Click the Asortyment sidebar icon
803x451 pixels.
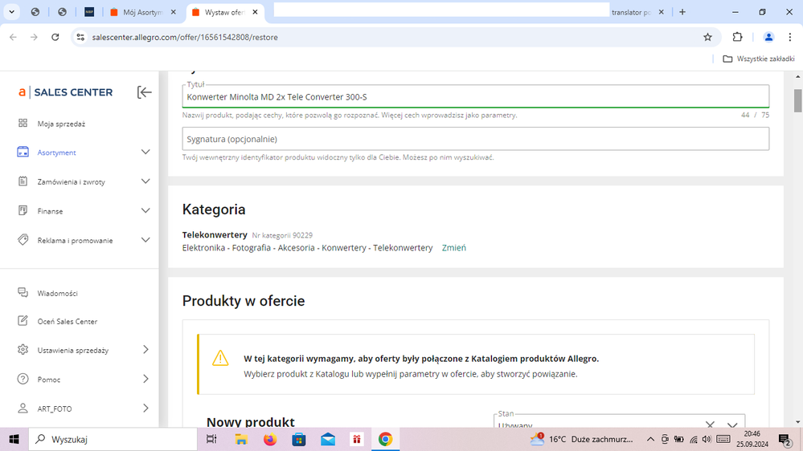[x=23, y=152]
